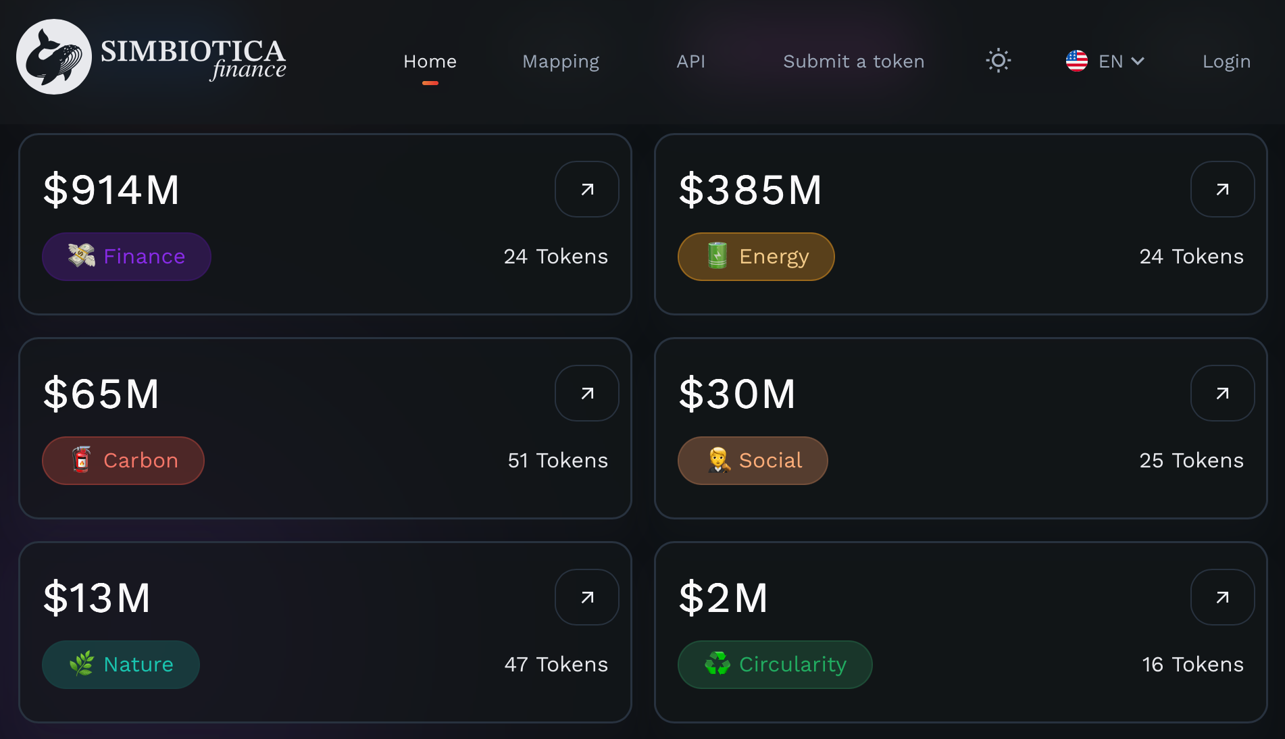This screenshot has height=739, width=1285.
Task: Open the Mapping menu item
Action: pos(560,61)
